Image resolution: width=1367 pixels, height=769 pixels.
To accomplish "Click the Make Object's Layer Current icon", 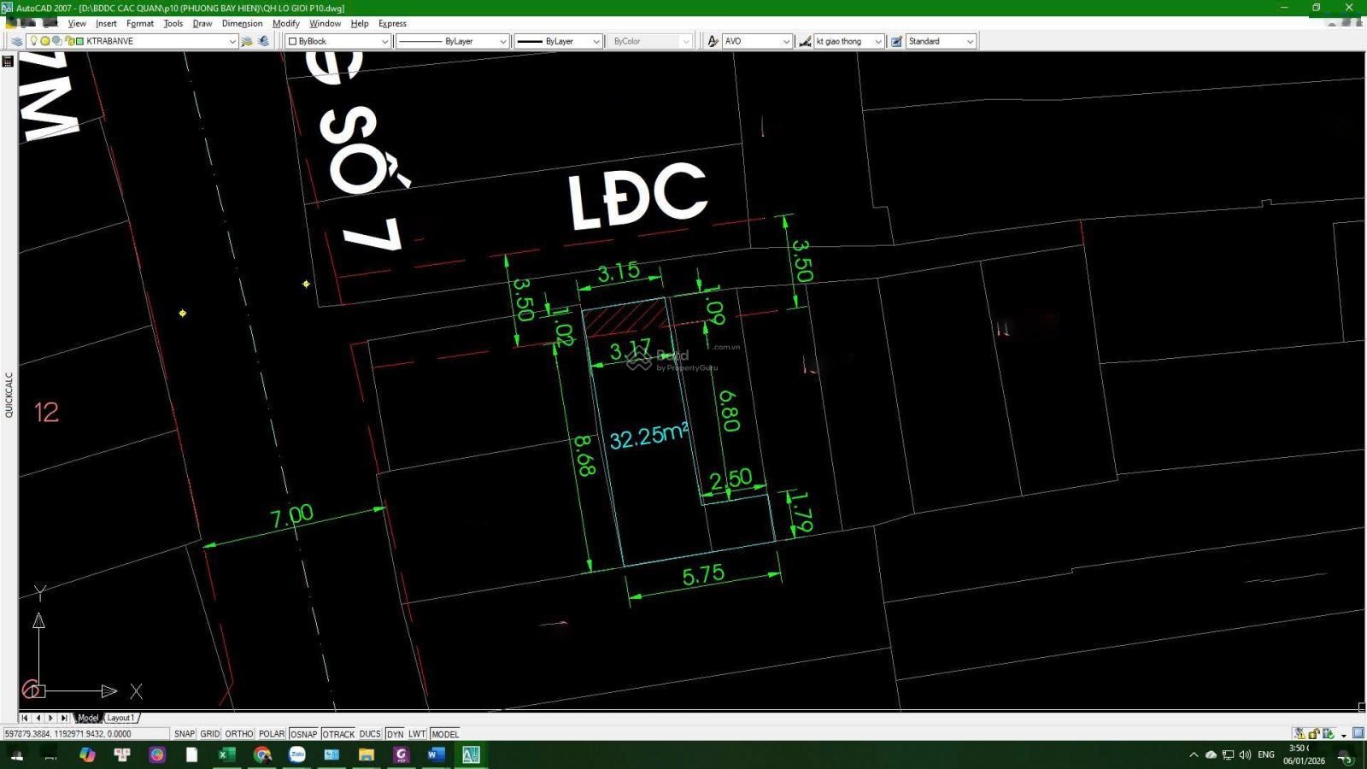I will click(x=247, y=41).
